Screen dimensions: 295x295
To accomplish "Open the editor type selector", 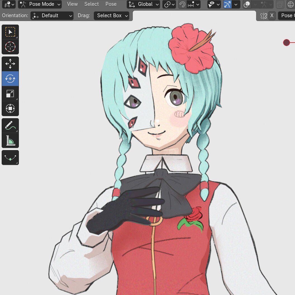I will [9, 4].
